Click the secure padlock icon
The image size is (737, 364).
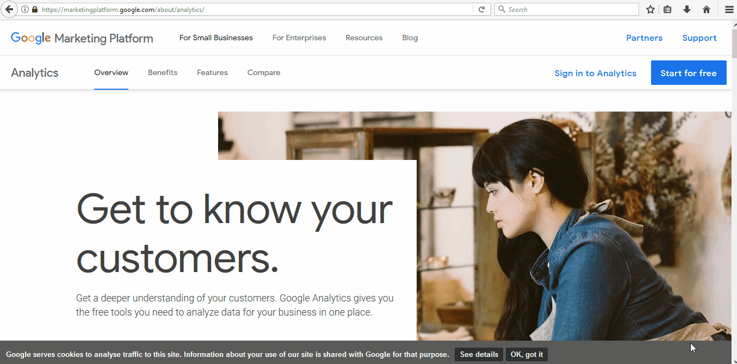pos(35,9)
